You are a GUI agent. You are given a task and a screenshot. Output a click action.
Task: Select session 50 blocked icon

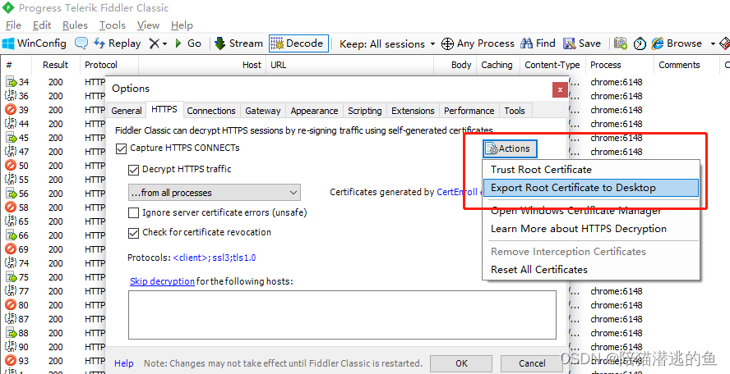pyautogui.click(x=11, y=166)
